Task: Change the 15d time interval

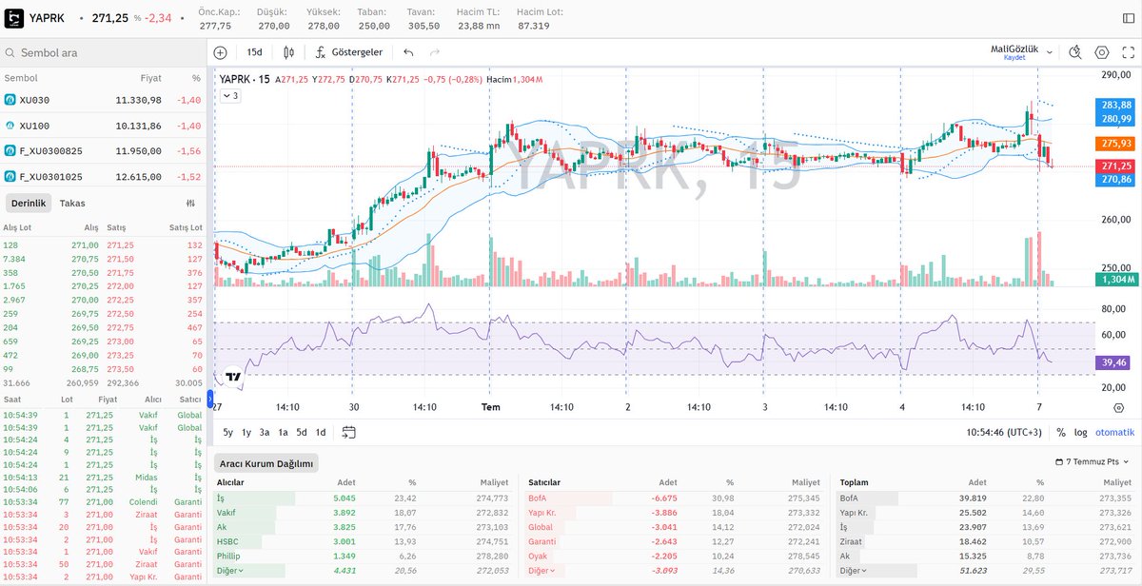Action: (x=255, y=52)
